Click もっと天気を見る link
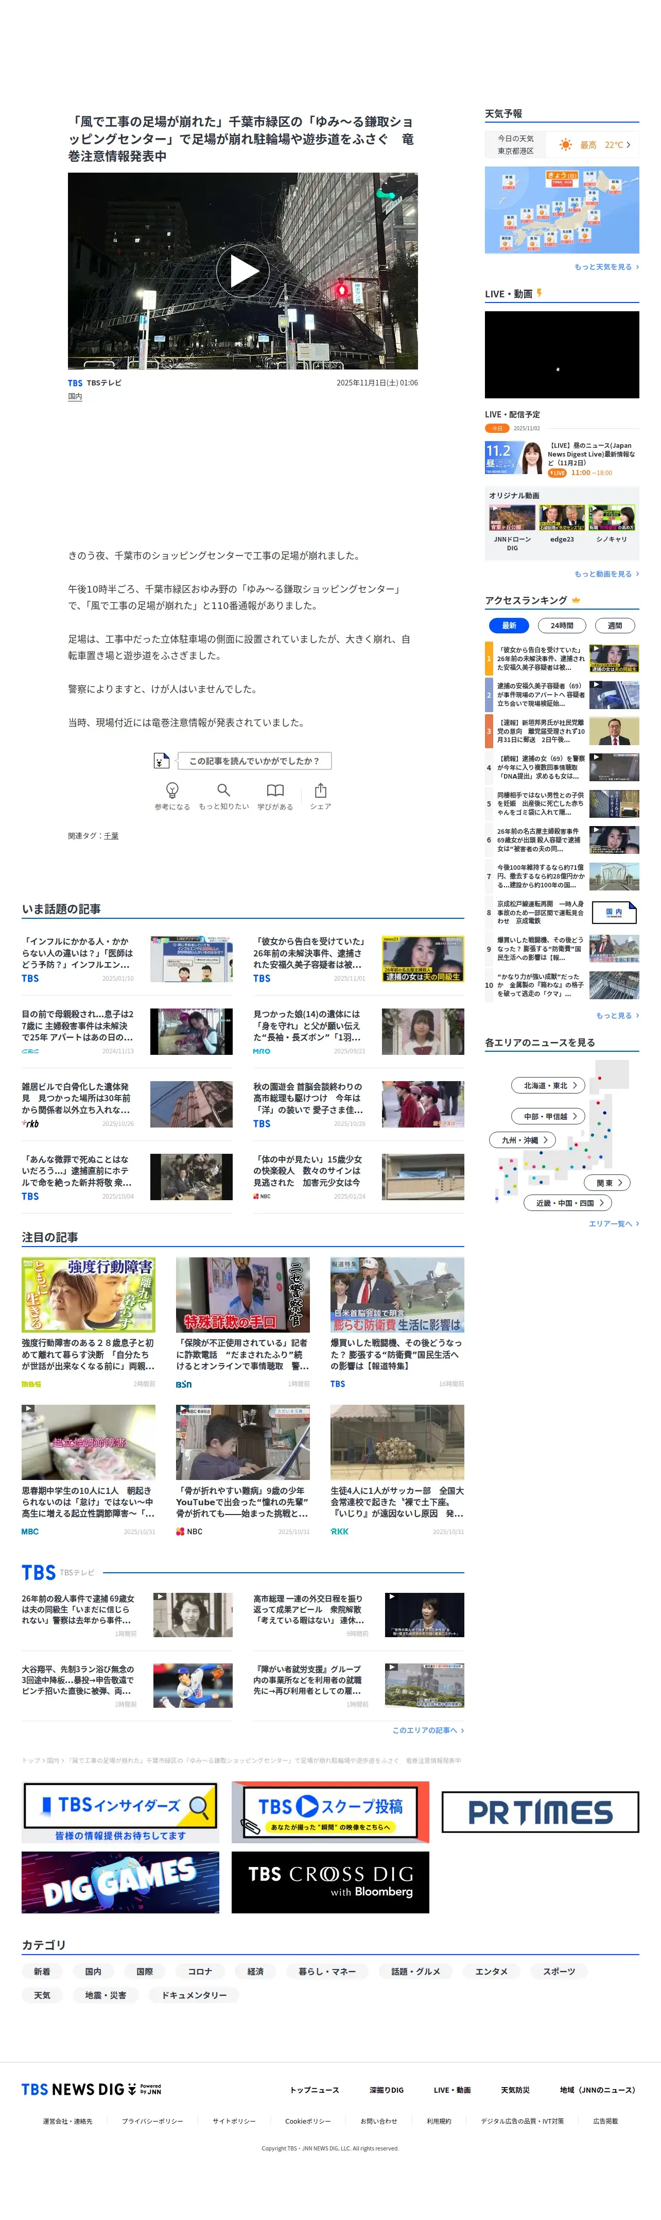661x2220 pixels. point(606,267)
